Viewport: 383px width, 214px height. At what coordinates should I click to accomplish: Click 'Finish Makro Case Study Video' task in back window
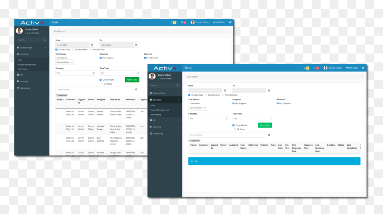click(115, 129)
